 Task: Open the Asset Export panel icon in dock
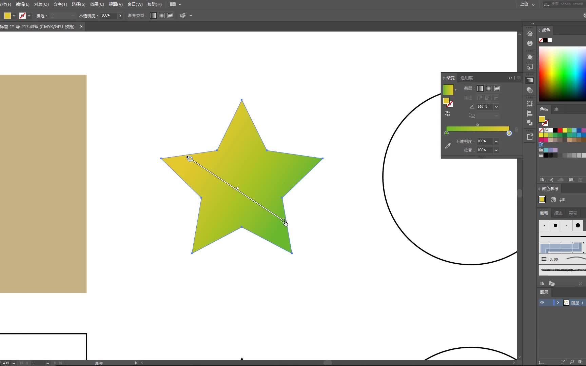(x=530, y=137)
